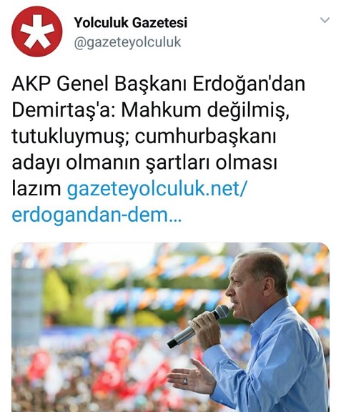The height and width of the screenshot is (412, 341).
Task: Follow the gazeteyolculuk.net/ link
Action: tap(157, 189)
